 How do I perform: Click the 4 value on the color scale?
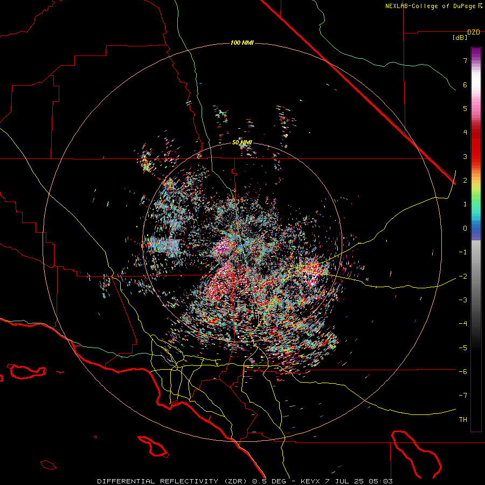tap(465, 133)
